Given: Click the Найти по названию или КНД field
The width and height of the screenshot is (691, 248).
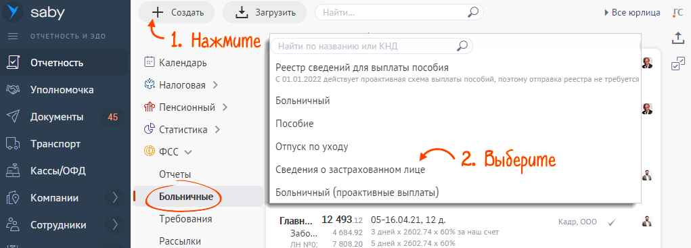Looking at the screenshot, I should [x=372, y=45].
